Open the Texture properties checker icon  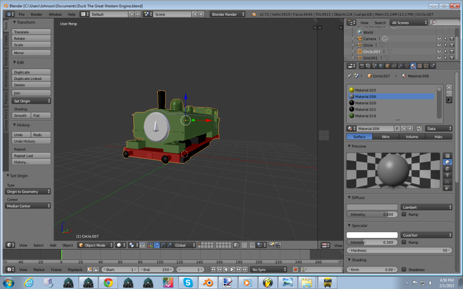click(x=420, y=66)
